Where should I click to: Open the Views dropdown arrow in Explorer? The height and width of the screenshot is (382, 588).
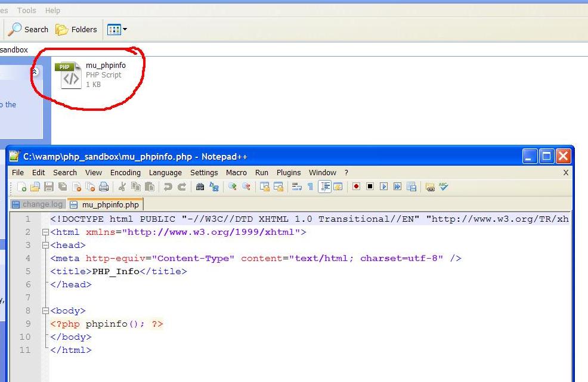click(x=123, y=29)
